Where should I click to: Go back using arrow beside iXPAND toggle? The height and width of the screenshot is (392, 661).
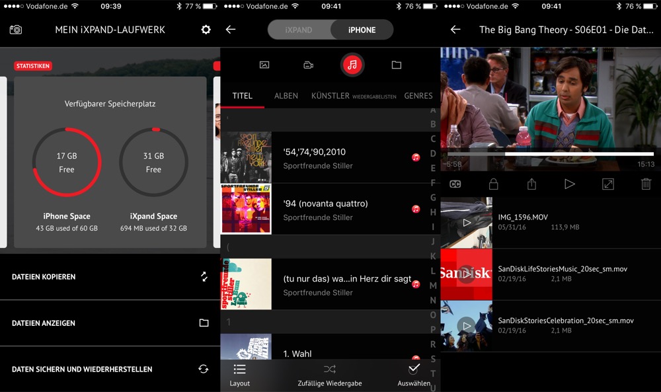coord(231,30)
